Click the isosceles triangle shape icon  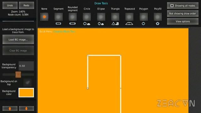click(x=113, y=24)
